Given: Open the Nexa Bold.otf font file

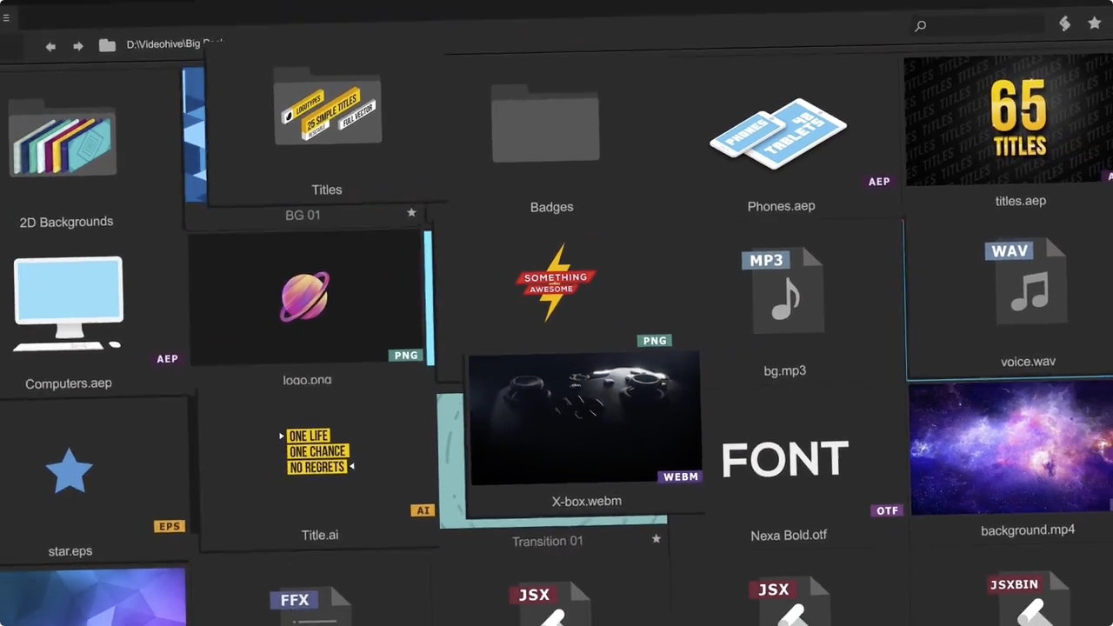Looking at the screenshot, I should (785, 459).
